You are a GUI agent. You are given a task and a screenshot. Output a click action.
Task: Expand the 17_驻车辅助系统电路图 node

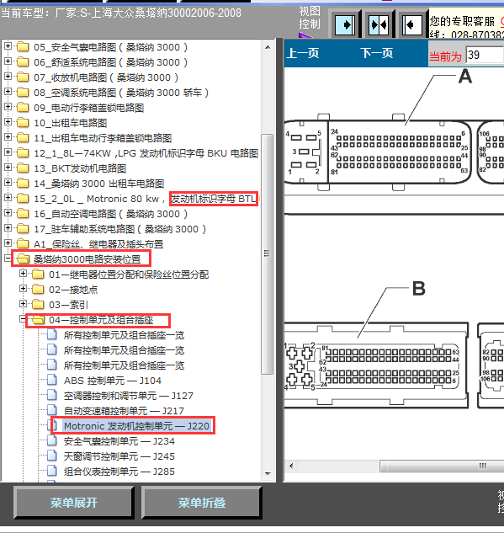(8, 228)
